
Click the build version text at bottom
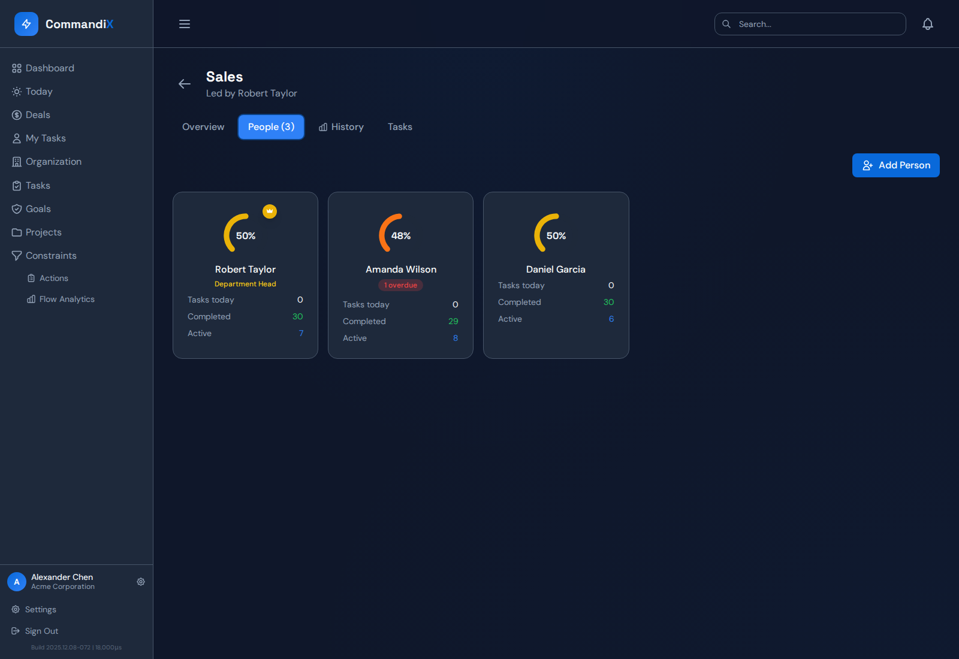[76, 648]
